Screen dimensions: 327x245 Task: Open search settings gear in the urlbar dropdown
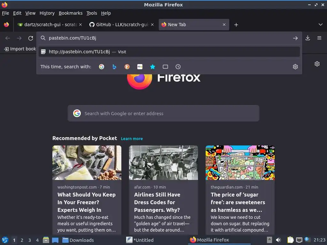[295, 67]
